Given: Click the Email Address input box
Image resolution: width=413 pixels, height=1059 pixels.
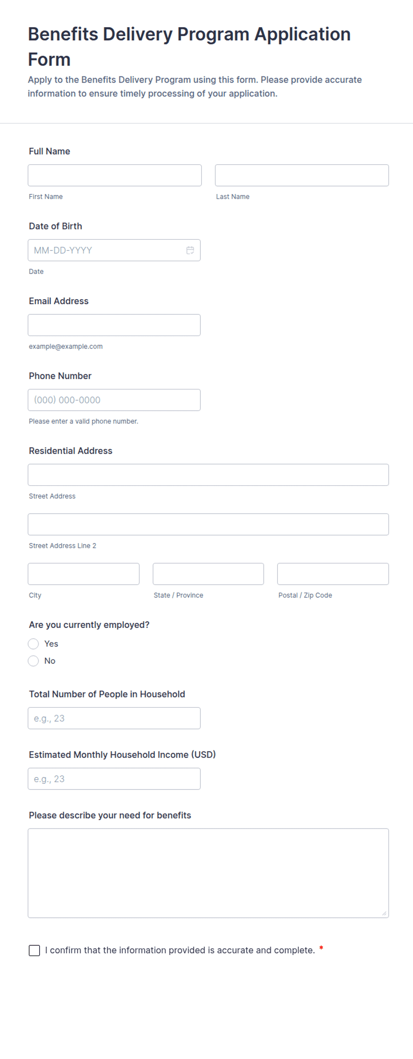Looking at the screenshot, I should (x=114, y=325).
